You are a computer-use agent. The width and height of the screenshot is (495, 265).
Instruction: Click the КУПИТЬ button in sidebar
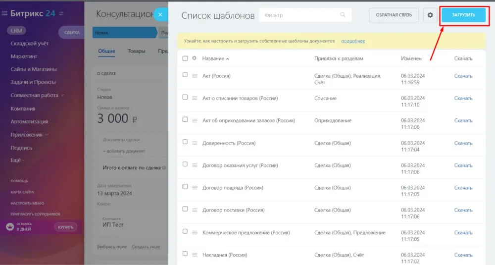[x=65, y=227]
